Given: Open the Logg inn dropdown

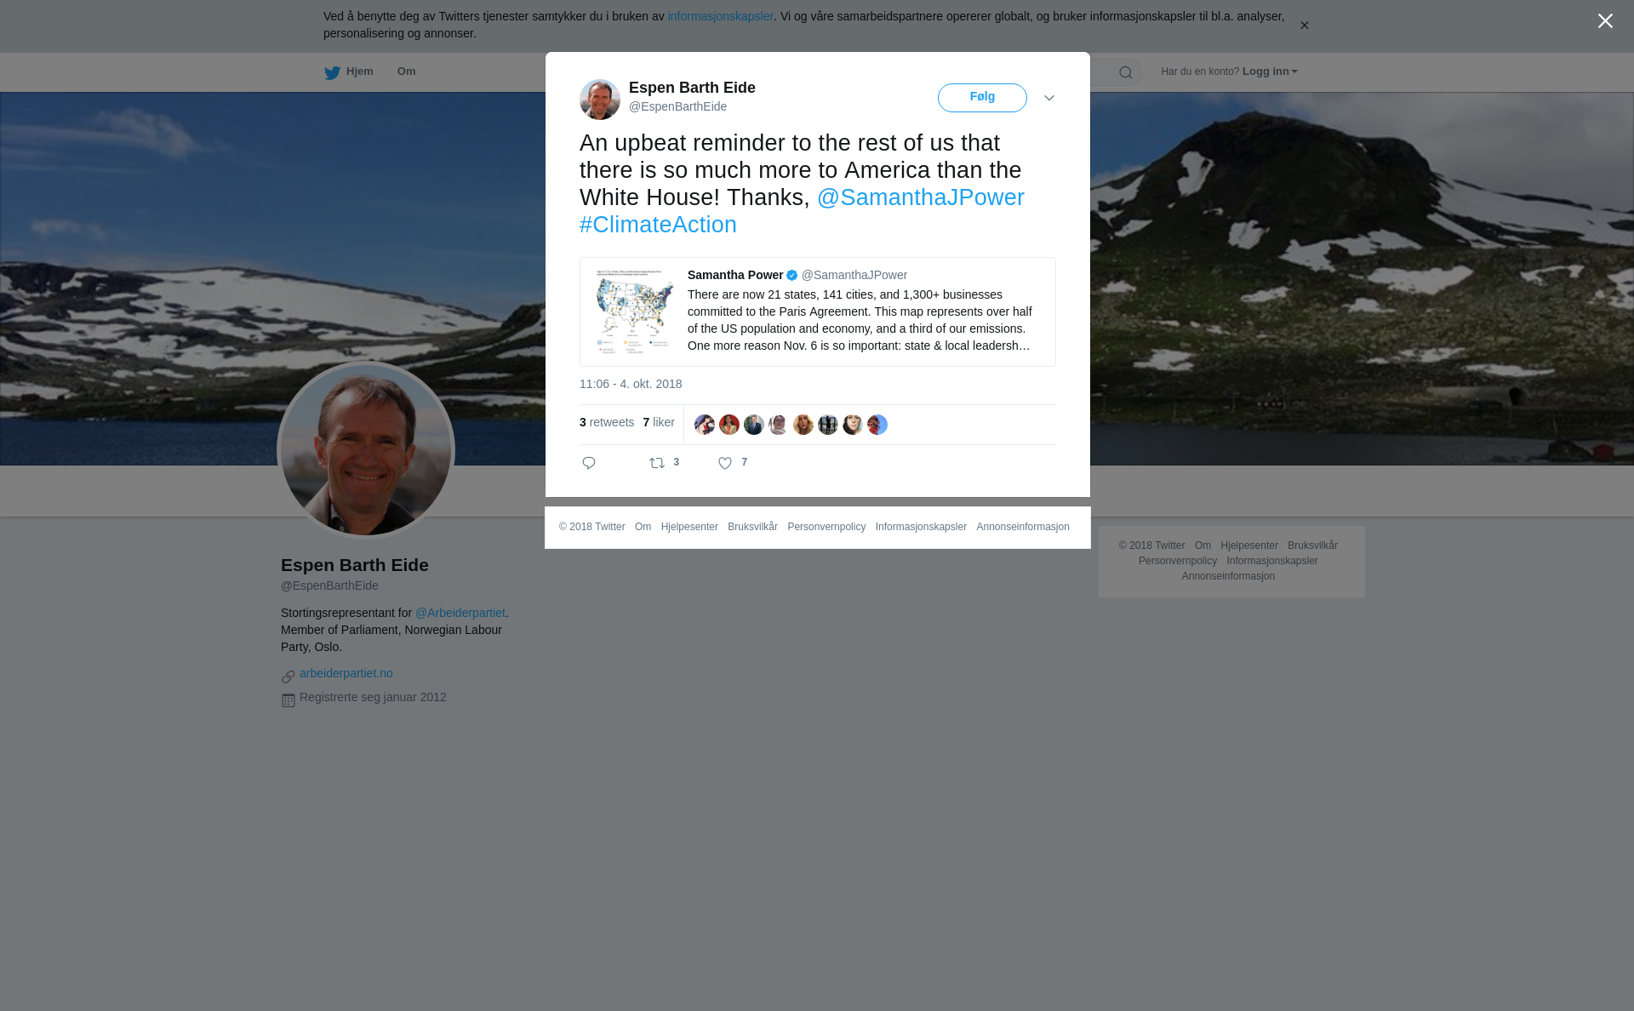Looking at the screenshot, I should 1270,71.
